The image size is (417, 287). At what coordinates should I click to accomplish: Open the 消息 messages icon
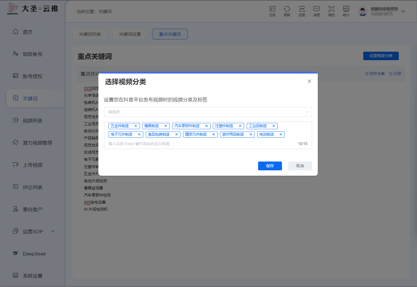317,11
